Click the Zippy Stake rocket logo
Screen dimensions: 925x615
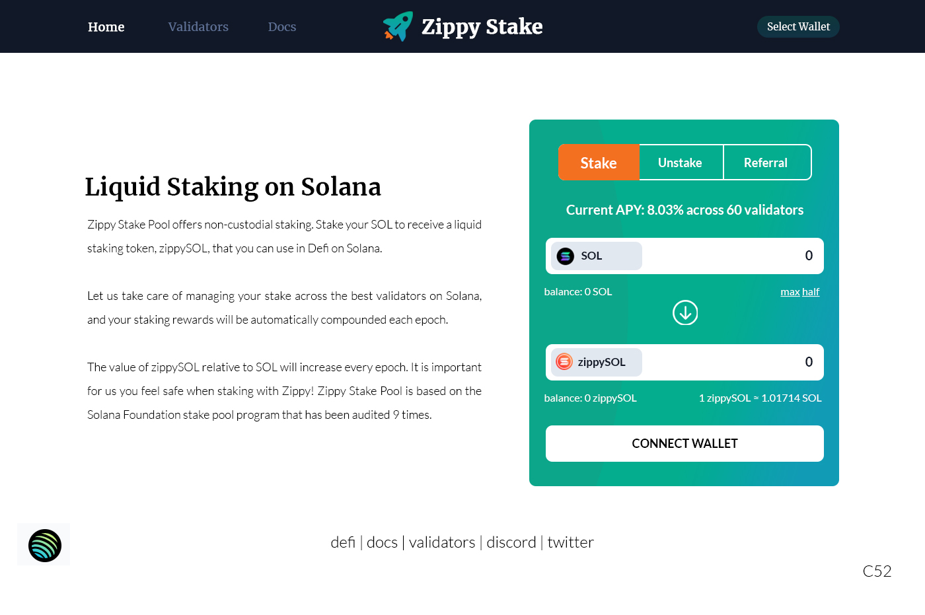tap(398, 26)
